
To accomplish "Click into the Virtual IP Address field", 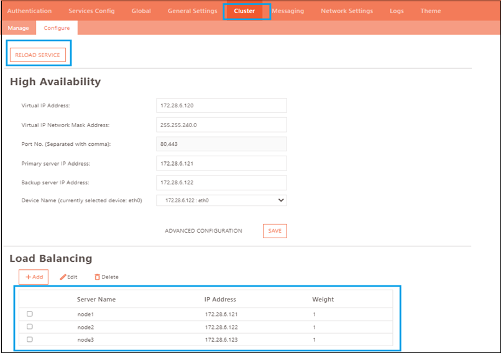I will pyautogui.click(x=221, y=105).
